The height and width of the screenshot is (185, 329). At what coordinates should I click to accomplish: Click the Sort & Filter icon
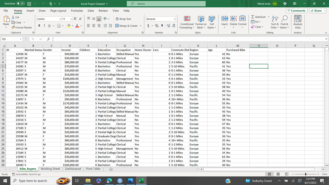tap(274, 18)
